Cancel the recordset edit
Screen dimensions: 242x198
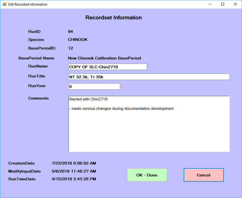pyautogui.click(x=204, y=175)
